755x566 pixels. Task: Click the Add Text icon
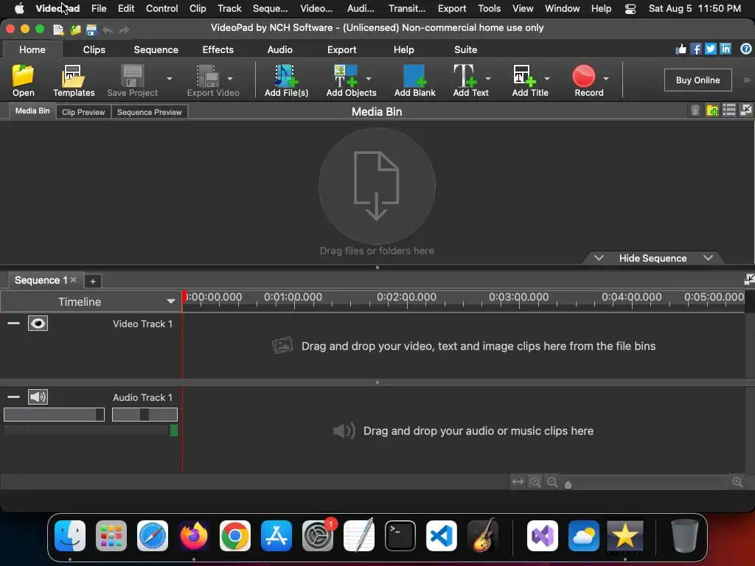(x=465, y=76)
